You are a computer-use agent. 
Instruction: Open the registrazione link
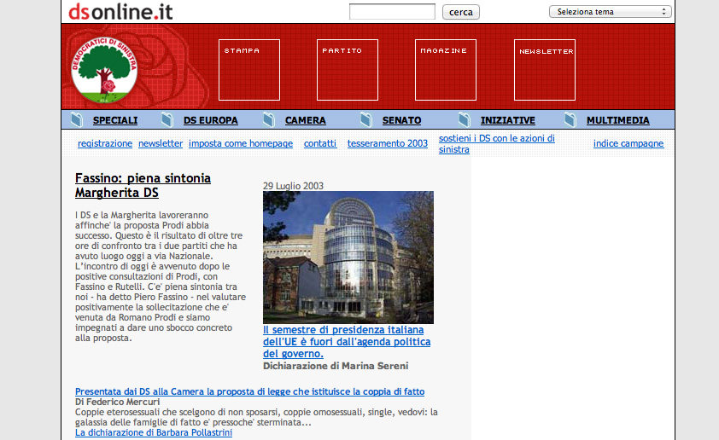[105, 144]
